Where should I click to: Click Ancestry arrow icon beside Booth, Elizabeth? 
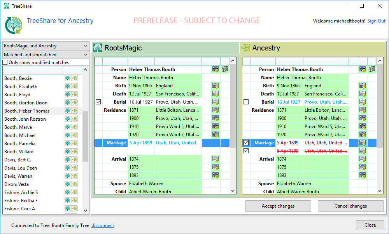pyautogui.click(x=74, y=87)
